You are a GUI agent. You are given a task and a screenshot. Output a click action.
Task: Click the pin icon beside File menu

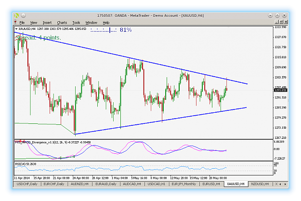click(15, 22)
